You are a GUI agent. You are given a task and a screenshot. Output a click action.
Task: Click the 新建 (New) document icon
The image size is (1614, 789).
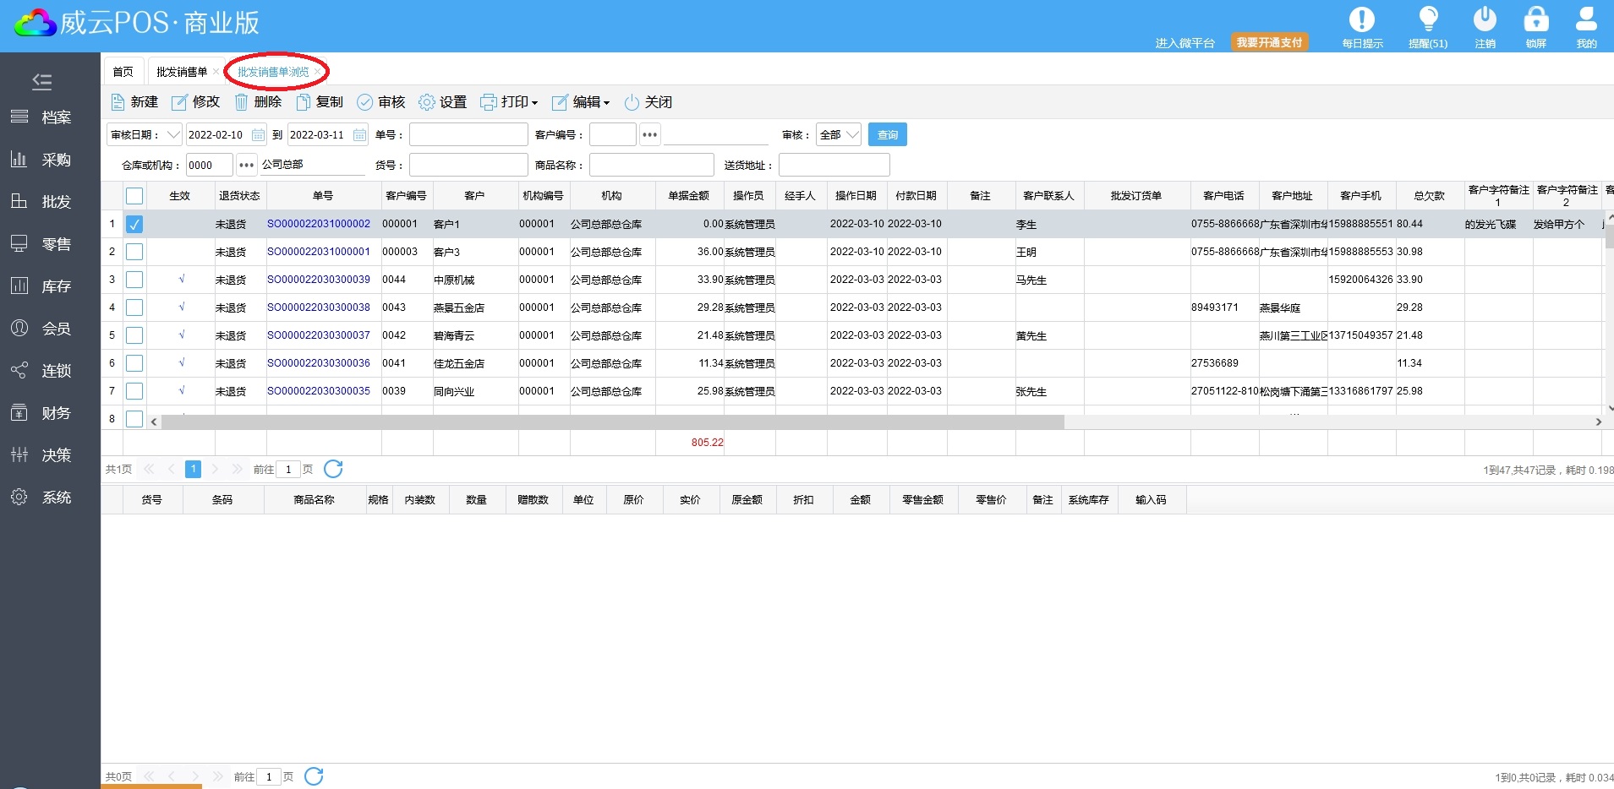pyautogui.click(x=118, y=102)
